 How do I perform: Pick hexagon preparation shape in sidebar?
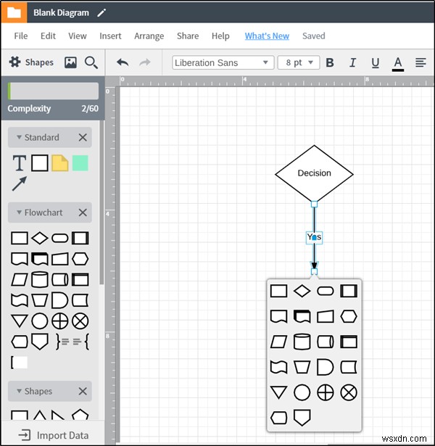coord(80,259)
